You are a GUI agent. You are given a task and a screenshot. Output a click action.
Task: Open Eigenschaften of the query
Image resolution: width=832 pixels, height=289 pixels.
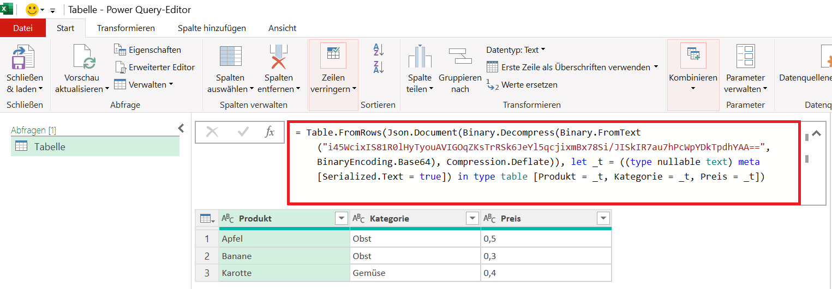147,50
